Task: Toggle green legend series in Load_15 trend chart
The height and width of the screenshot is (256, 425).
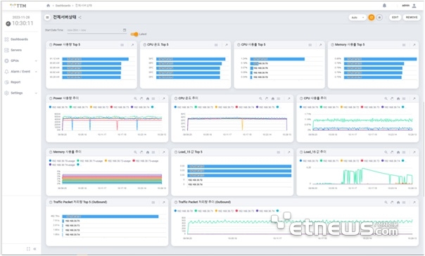Action: 329,160
